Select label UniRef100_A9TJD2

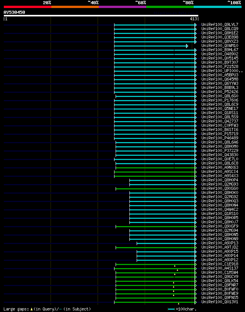(x=220, y=247)
